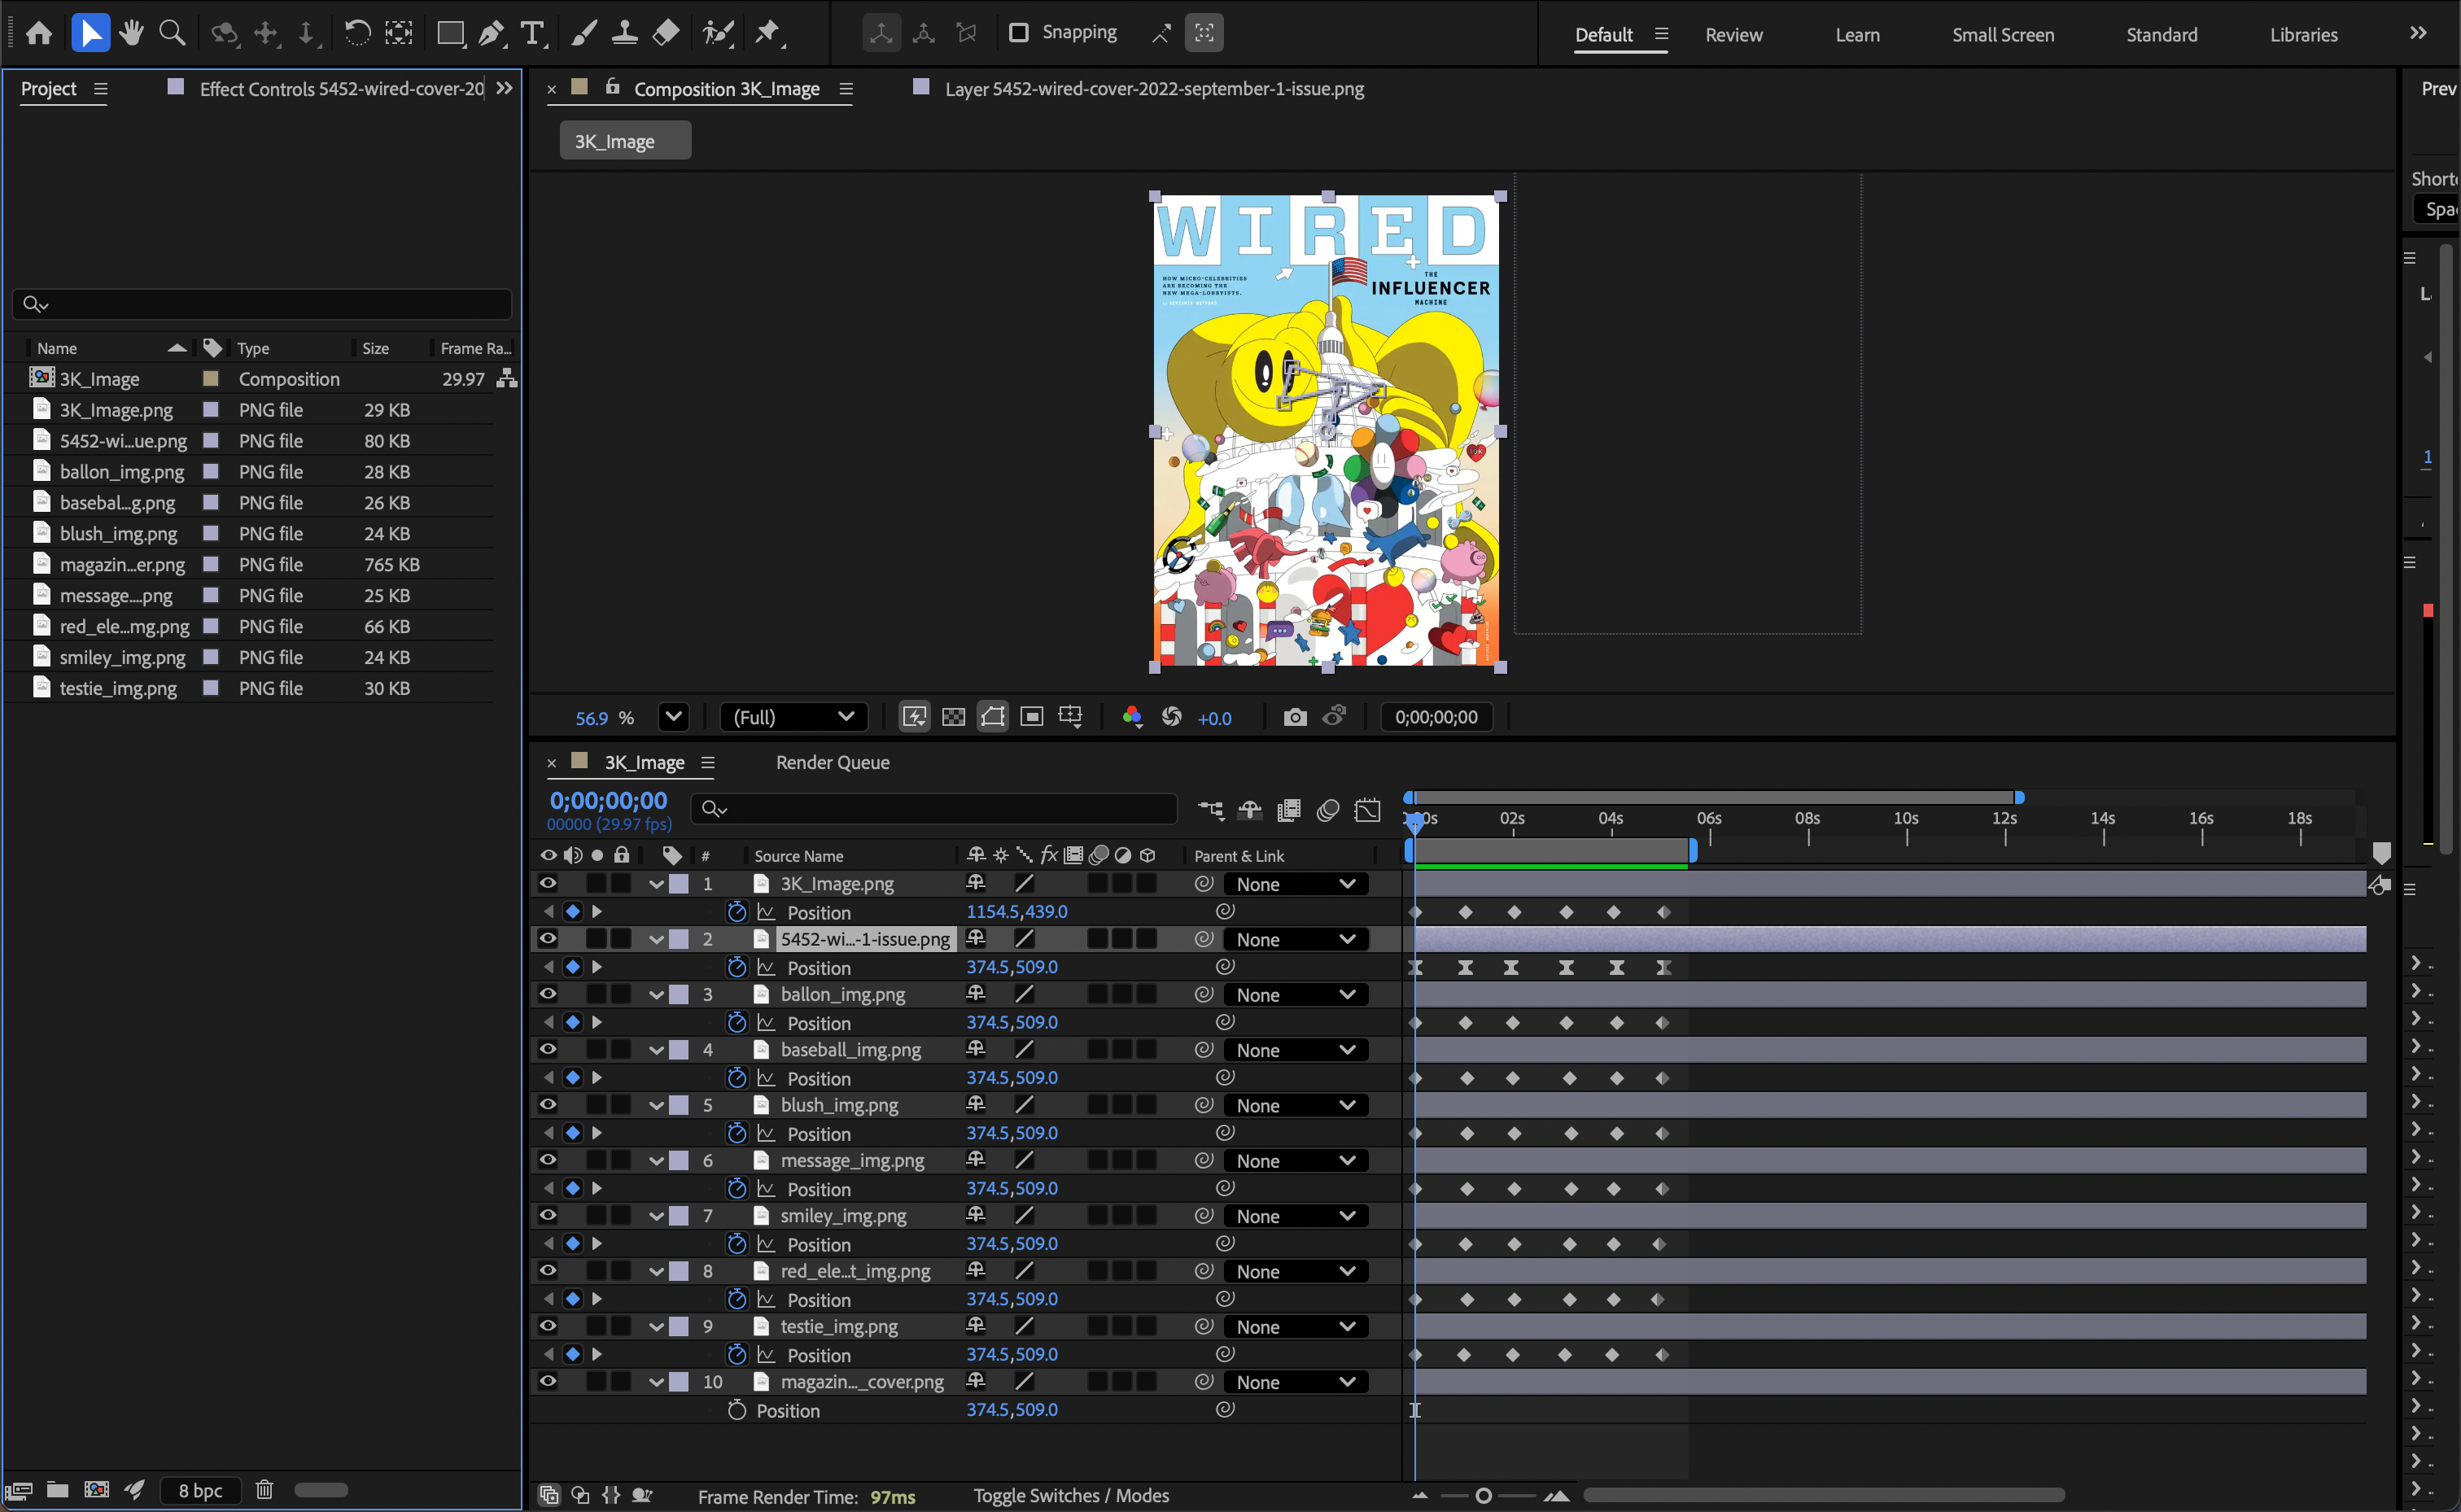Enable the Snapping checkbox

tap(1018, 33)
